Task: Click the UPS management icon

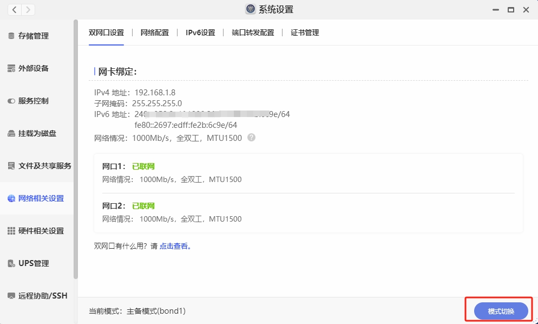Action: (x=11, y=263)
